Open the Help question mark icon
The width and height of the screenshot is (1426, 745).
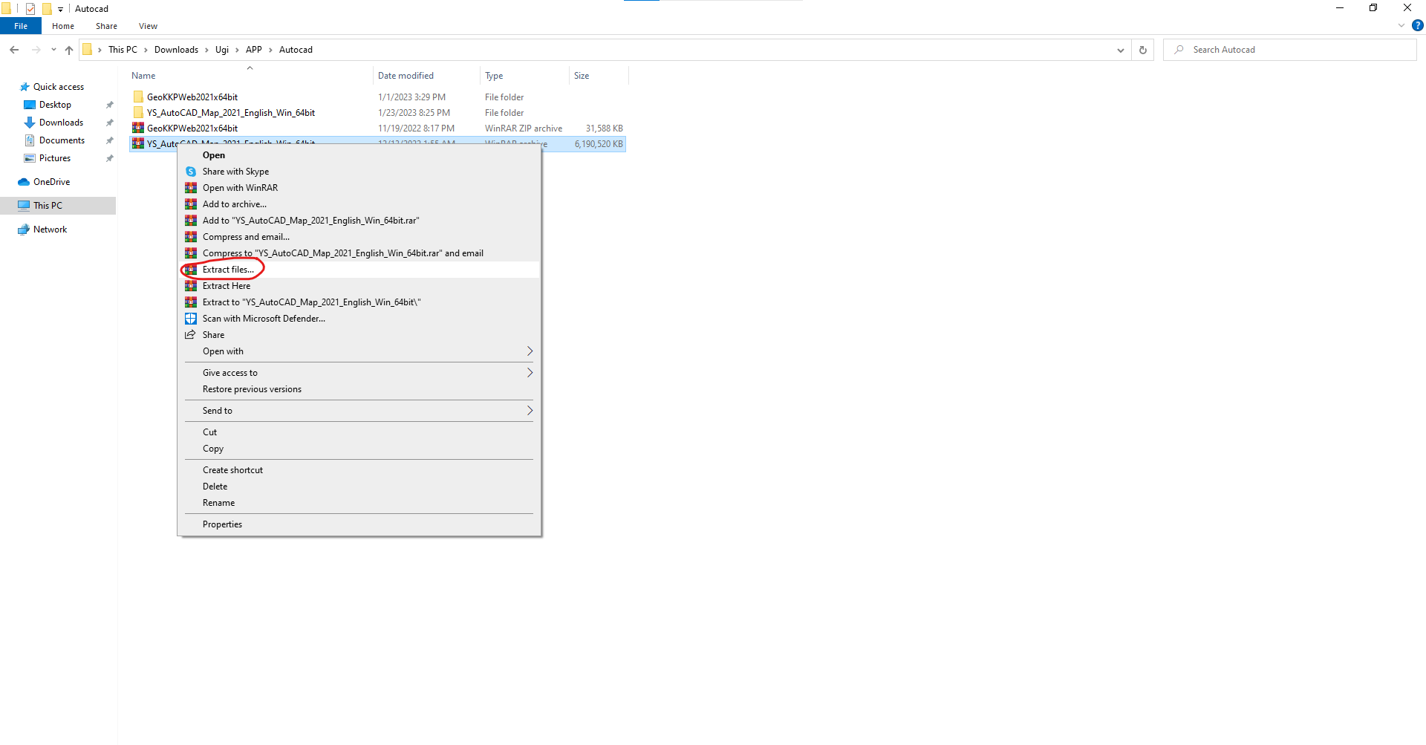coord(1417,25)
